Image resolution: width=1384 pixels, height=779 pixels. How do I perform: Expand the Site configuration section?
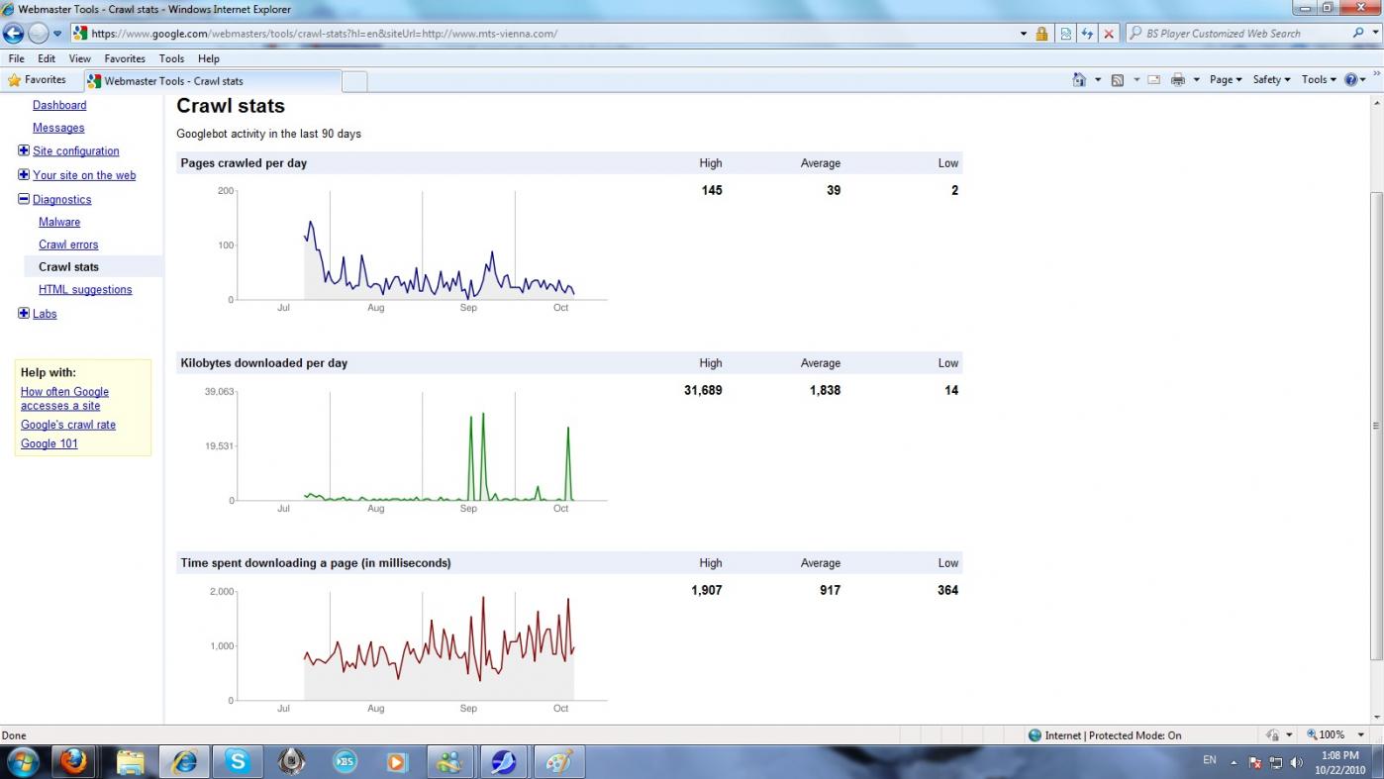tap(24, 151)
